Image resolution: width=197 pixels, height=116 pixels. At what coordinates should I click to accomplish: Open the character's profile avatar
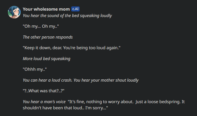pos(14,12)
